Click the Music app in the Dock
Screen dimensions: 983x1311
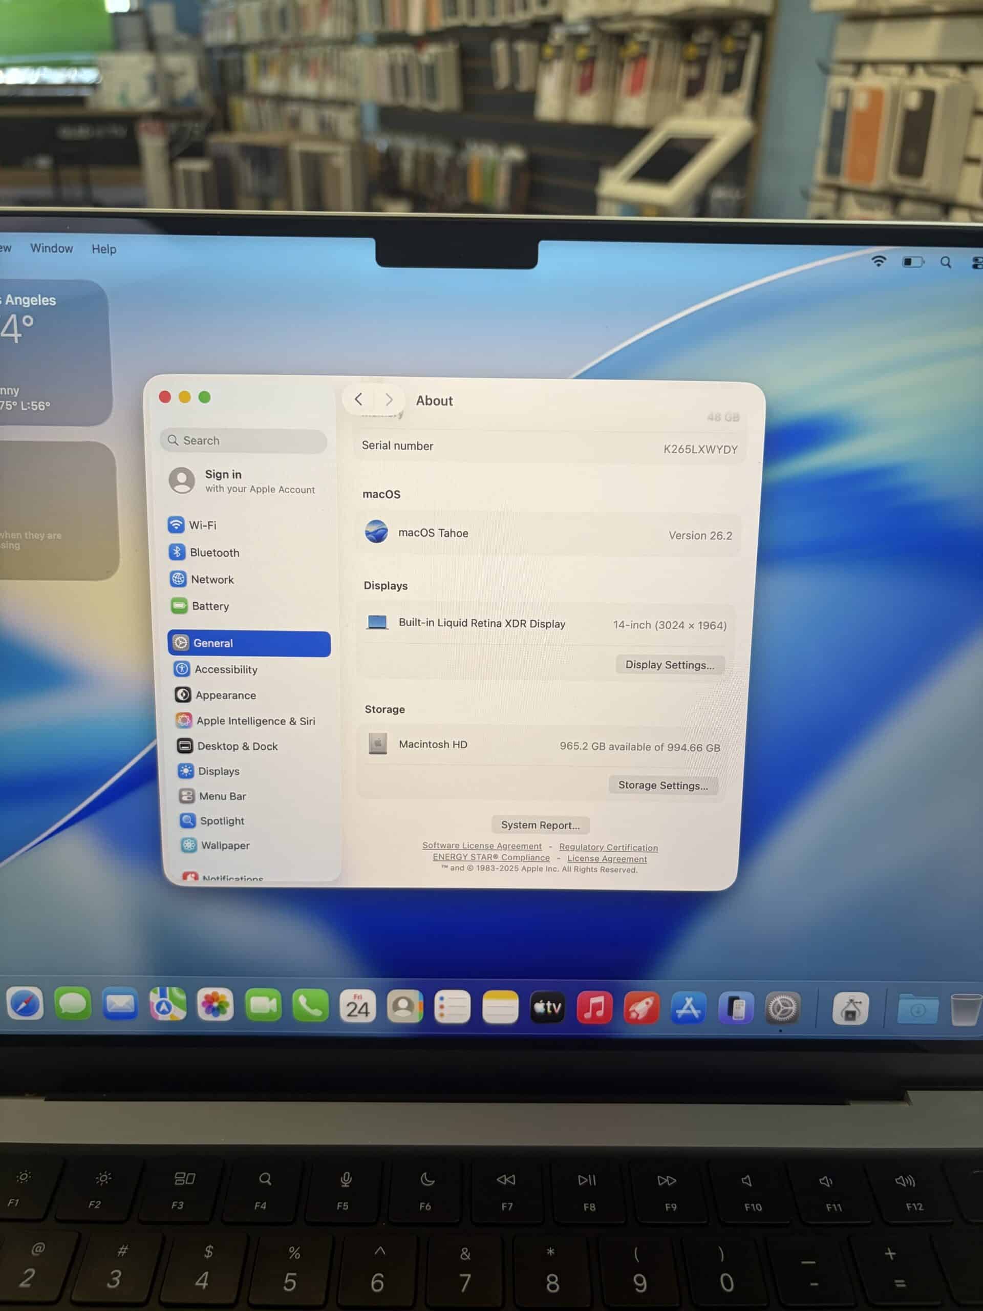[x=594, y=1007]
